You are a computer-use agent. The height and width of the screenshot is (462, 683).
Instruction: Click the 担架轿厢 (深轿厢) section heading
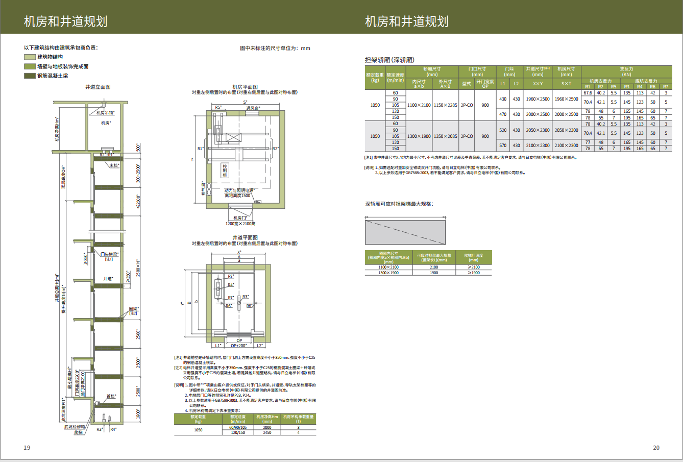pos(389,60)
